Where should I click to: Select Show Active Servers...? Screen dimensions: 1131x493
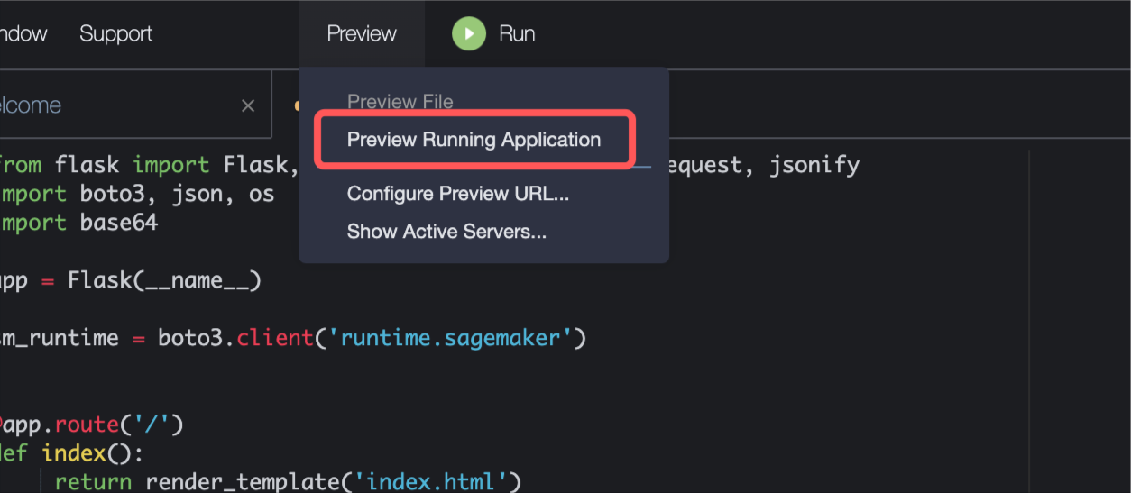pos(446,232)
